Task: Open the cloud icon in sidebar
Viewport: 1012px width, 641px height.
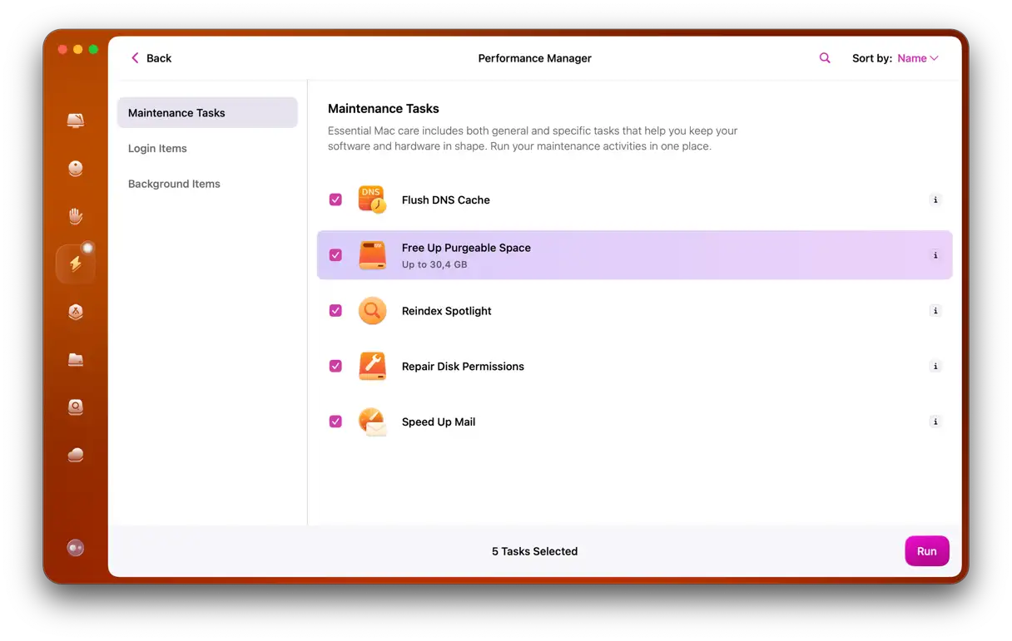Action: (x=76, y=455)
